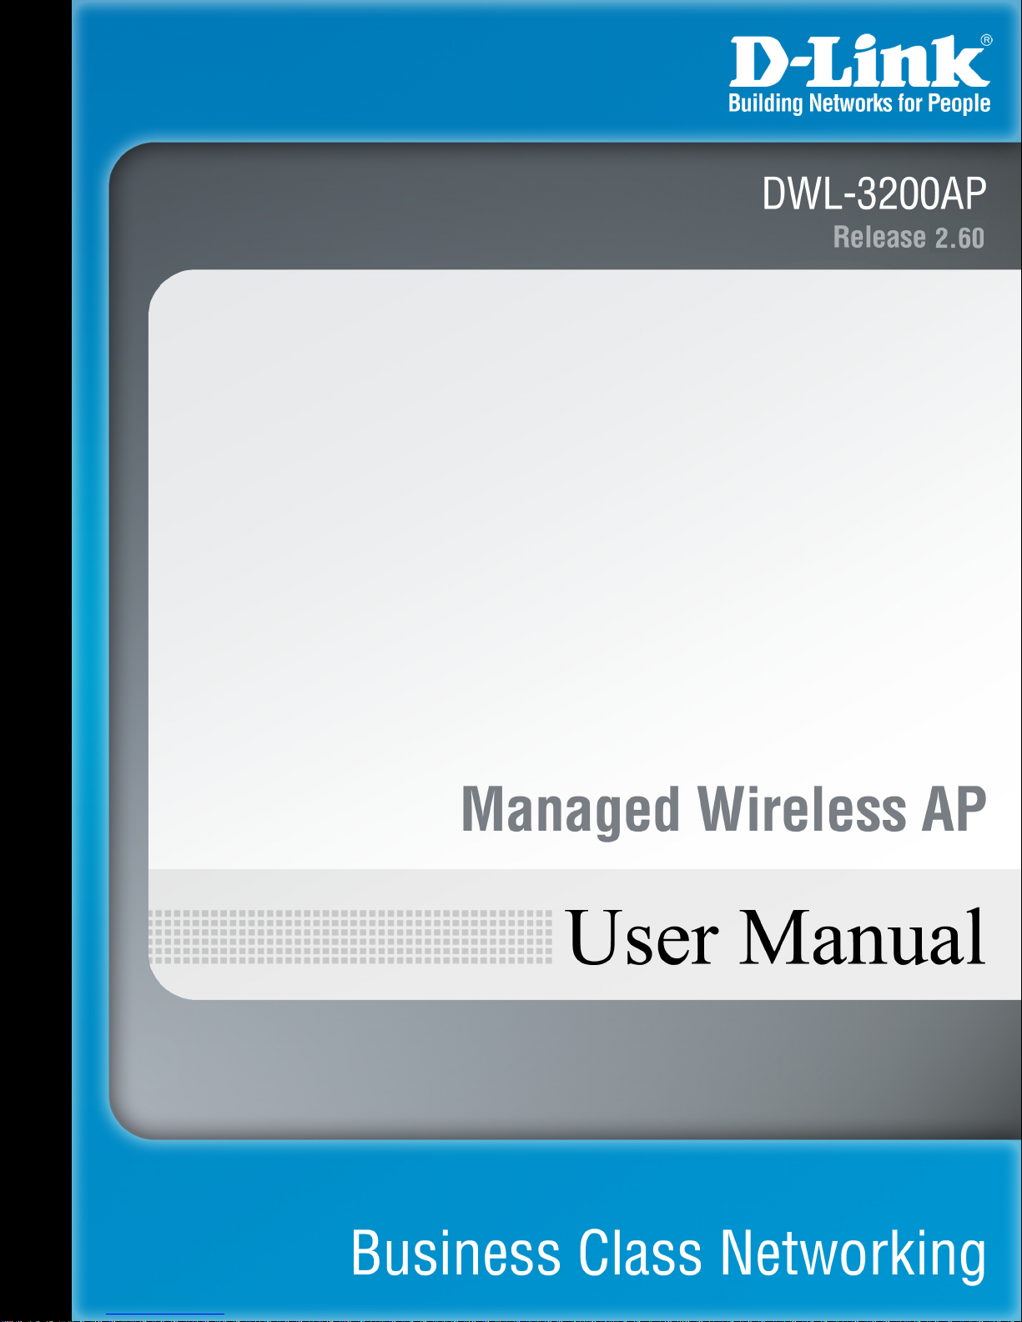
Task: Click 'AP' at the end of the title
Action: (x=954, y=809)
